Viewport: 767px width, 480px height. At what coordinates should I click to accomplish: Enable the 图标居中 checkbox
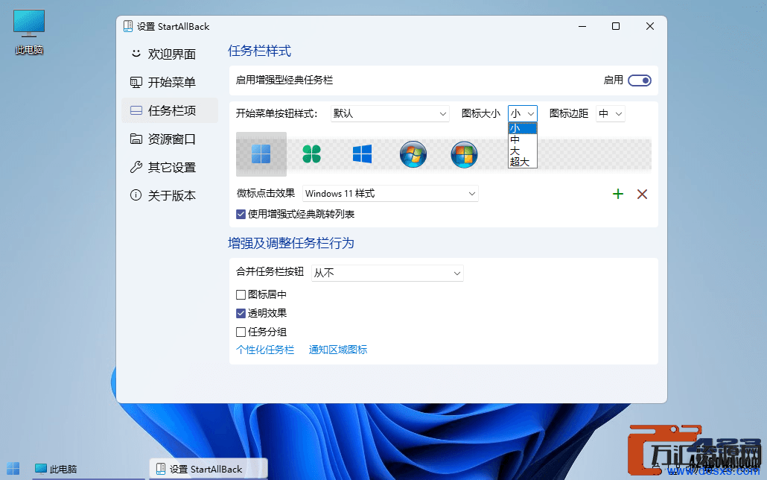pyautogui.click(x=241, y=294)
